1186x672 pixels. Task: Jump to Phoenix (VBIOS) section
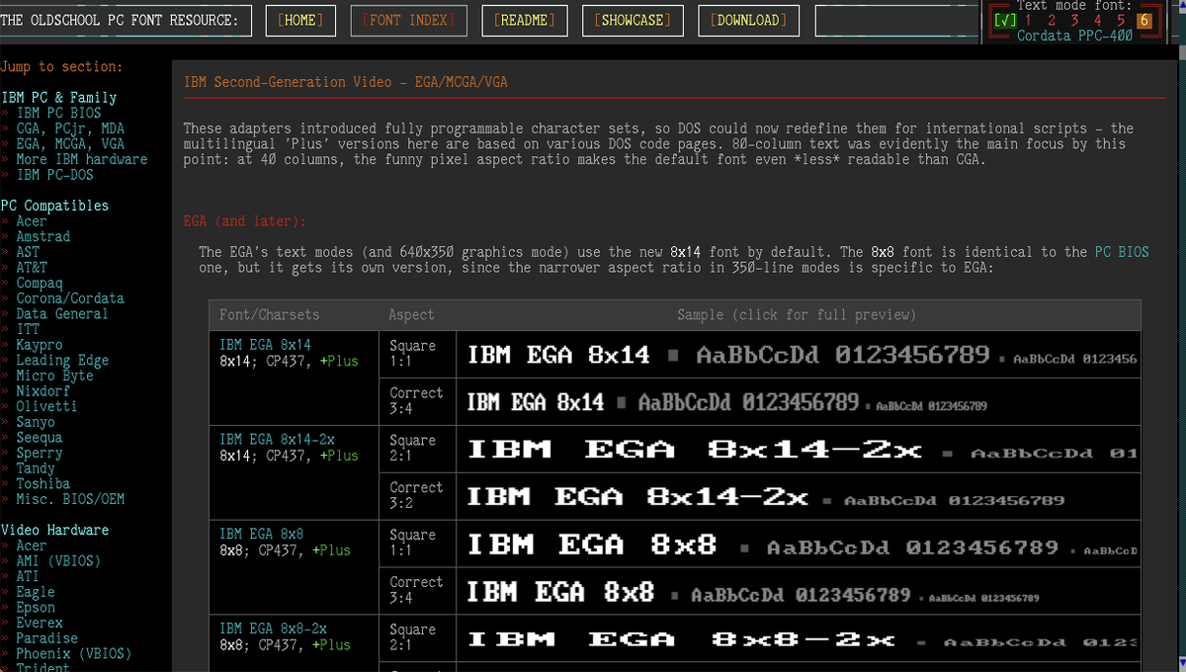click(74, 653)
